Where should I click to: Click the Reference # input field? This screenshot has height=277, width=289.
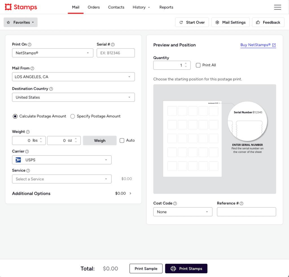(x=246, y=212)
